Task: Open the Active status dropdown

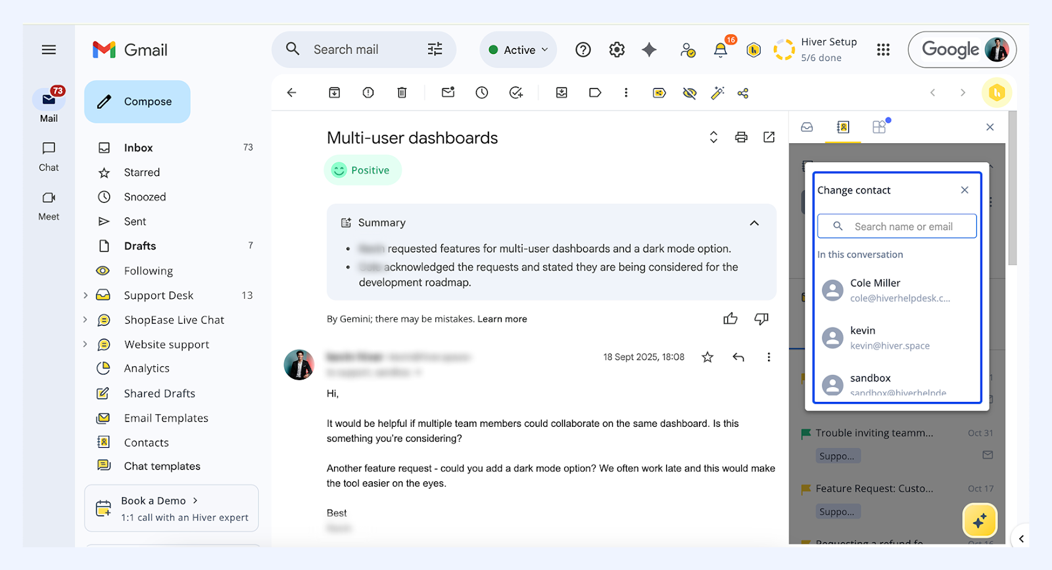Action: [x=518, y=50]
